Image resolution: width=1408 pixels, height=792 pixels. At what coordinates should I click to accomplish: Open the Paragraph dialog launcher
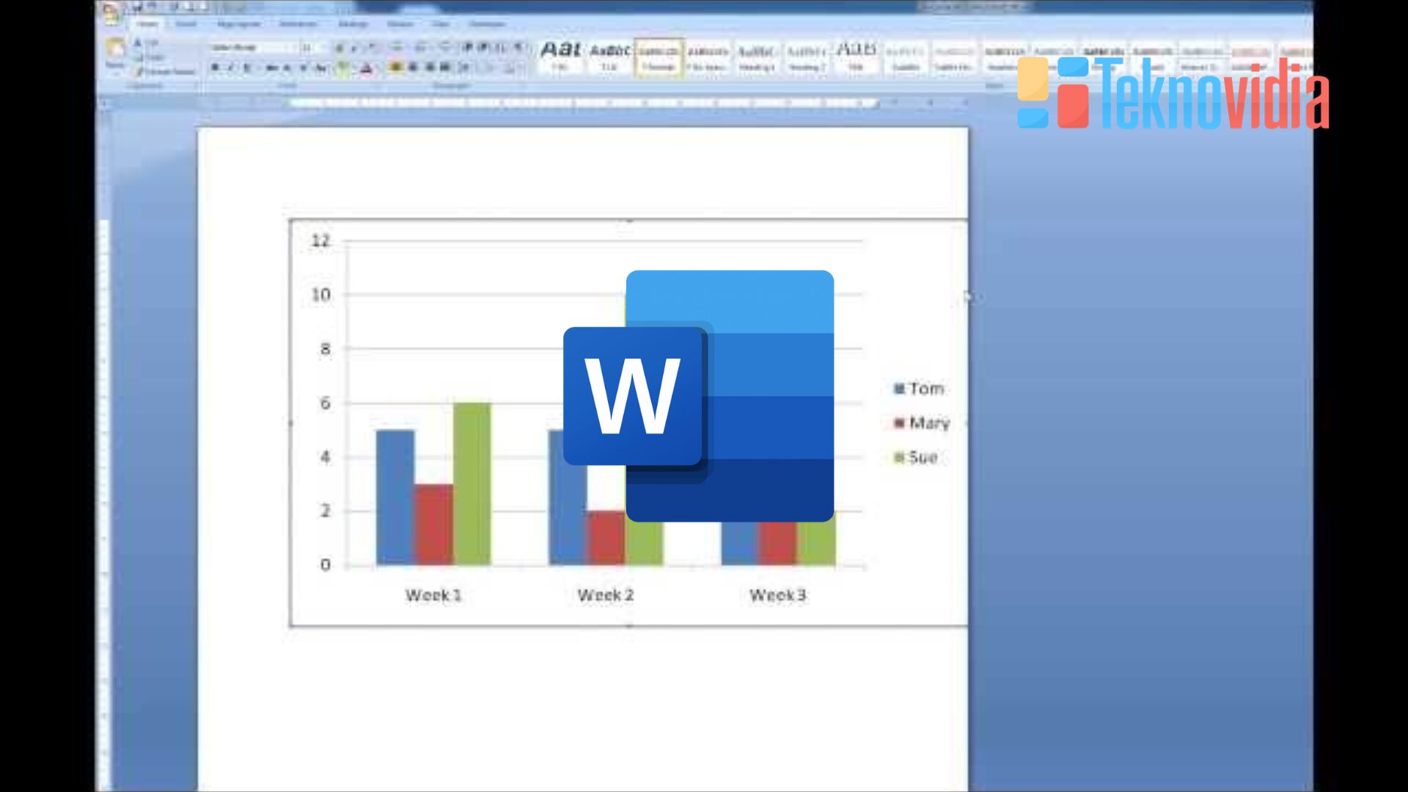pyautogui.click(x=524, y=86)
